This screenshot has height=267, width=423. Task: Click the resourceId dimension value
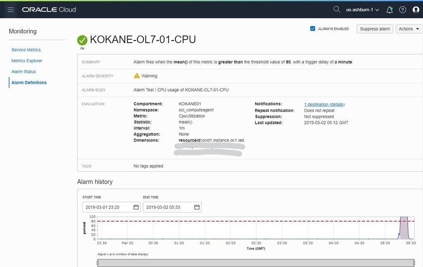211,140
